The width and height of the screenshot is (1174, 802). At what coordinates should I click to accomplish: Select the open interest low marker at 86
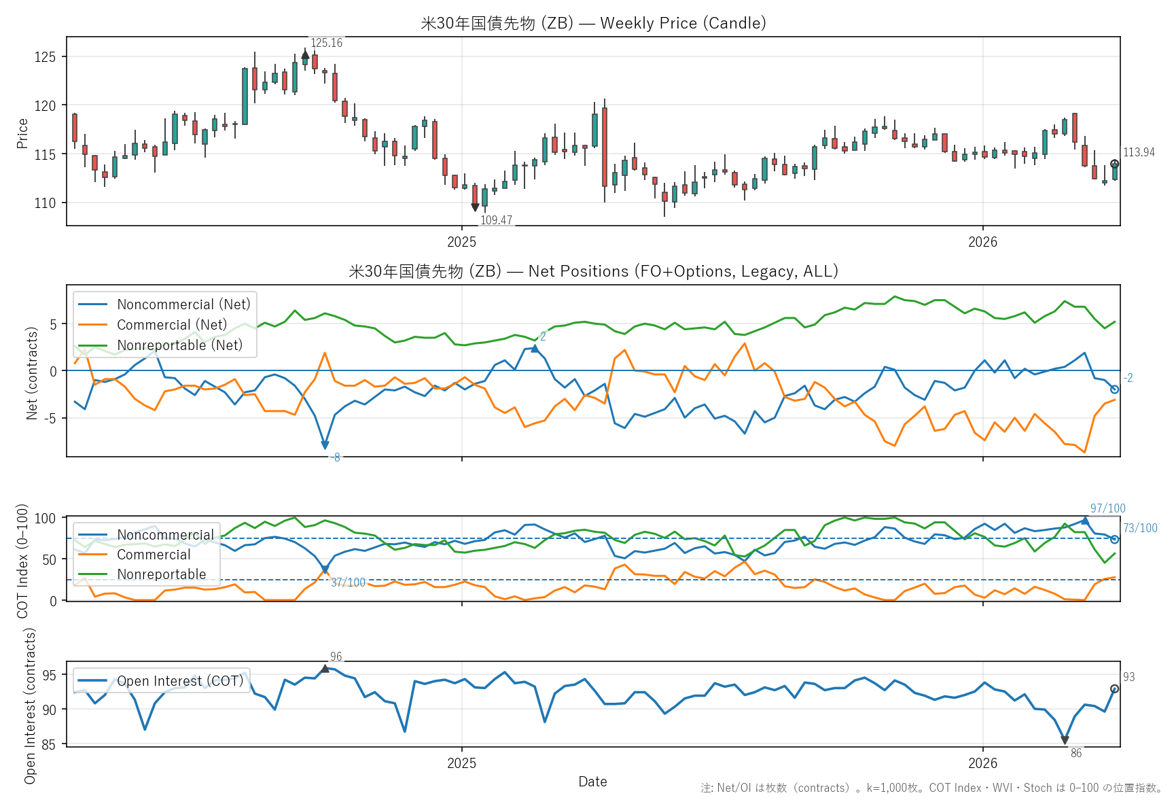click(x=1065, y=740)
